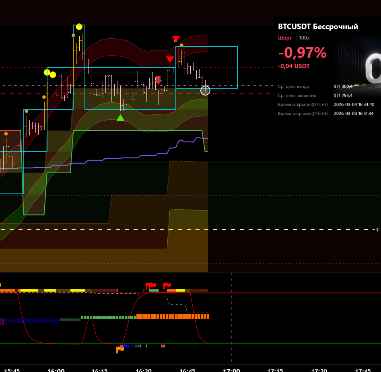Select the -0,97% PnL percentage
Viewport: 381px width, 372px height.
302,53
